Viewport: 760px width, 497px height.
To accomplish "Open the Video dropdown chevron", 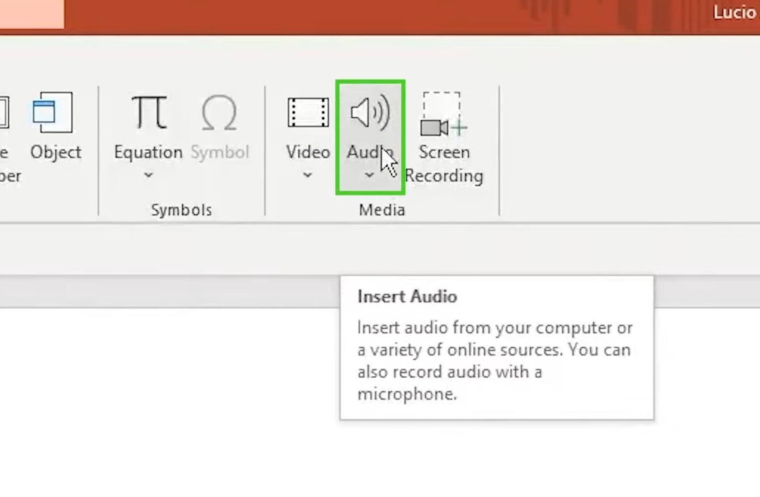I will (x=307, y=175).
